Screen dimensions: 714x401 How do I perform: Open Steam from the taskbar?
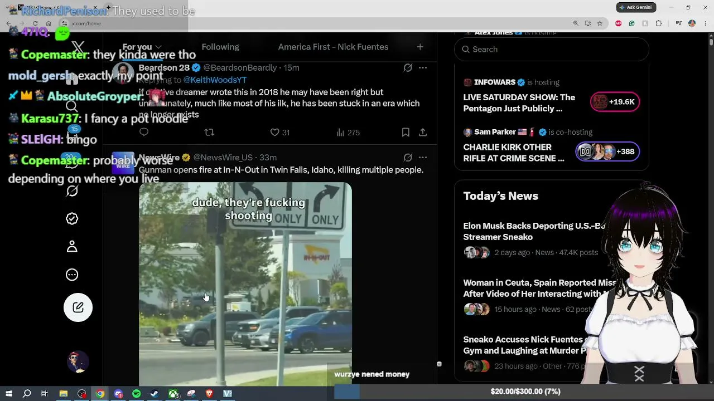click(x=155, y=394)
